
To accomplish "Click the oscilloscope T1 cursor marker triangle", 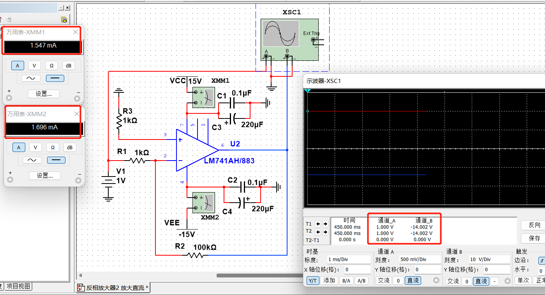I will (x=307, y=91).
